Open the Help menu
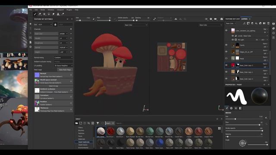 (x=77, y=10)
